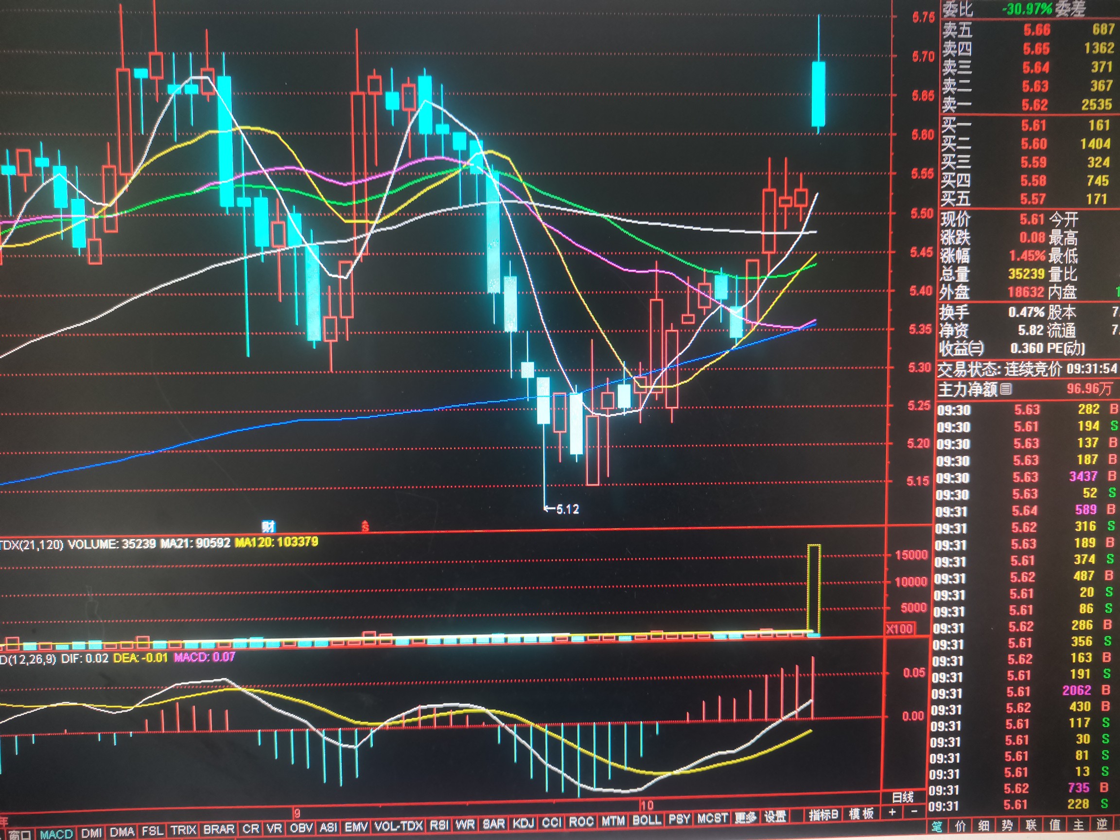1120x840 pixels.
Task: Click the 5.12 low price marker
Action: click(x=567, y=509)
